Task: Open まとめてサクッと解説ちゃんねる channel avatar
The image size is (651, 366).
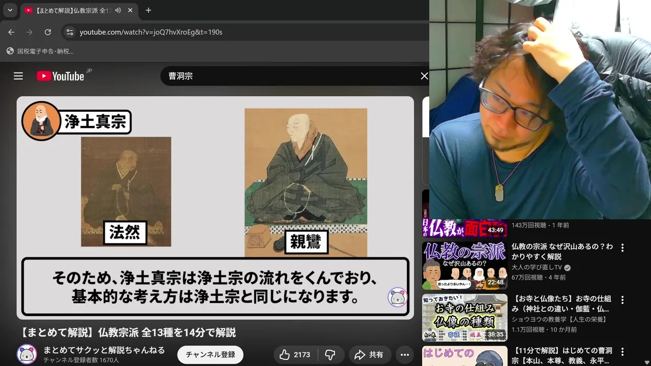Action: (27, 354)
